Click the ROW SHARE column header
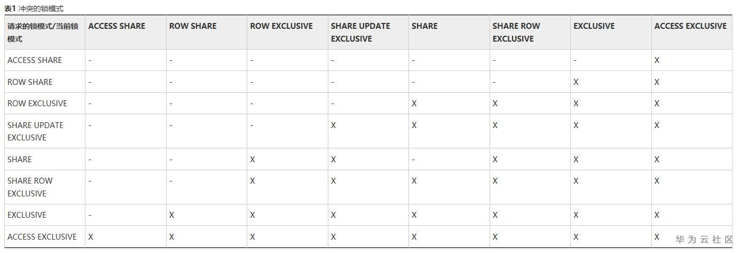The width and height of the screenshot is (740, 253). [x=193, y=26]
